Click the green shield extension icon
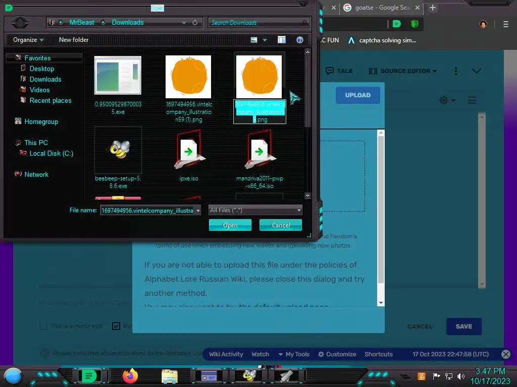Viewport: 517px width, 387px height. pyautogui.click(x=415, y=24)
